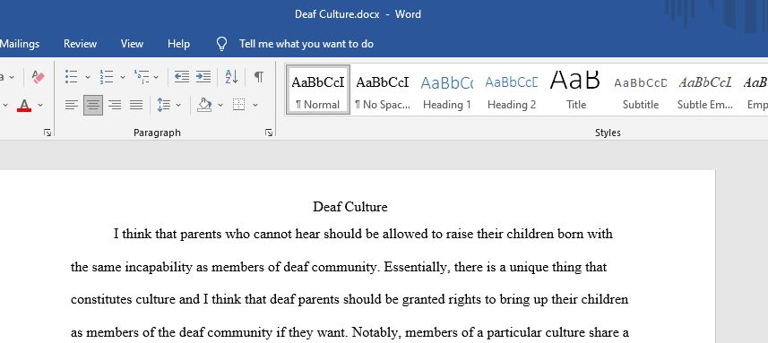
Task: Open the View ribbon tab
Action: [133, 44]
